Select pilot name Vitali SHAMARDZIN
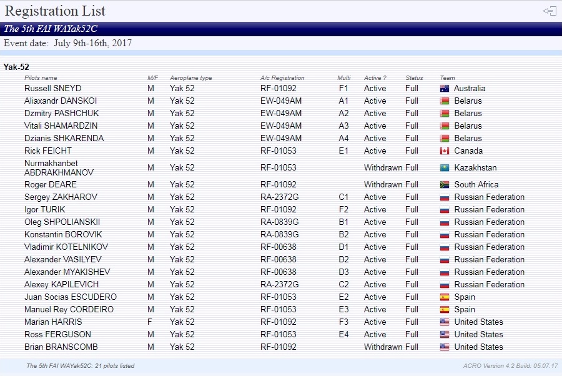This screenshot has height=376, width=562. [x=61, y=126]
